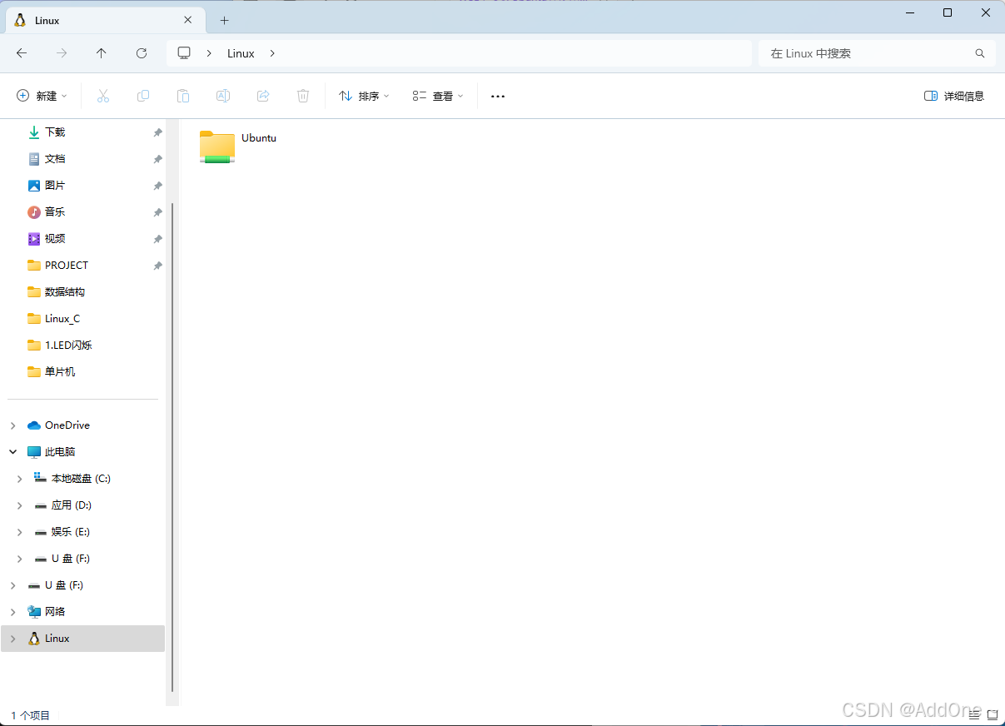Image resolution: width=1005 pixels, height=726 pixels.
Task: Open the 查看 view dropdown
Action: pyautogui.click(x=438, y=96)
